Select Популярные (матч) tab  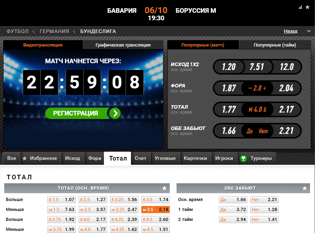[203, 45]
